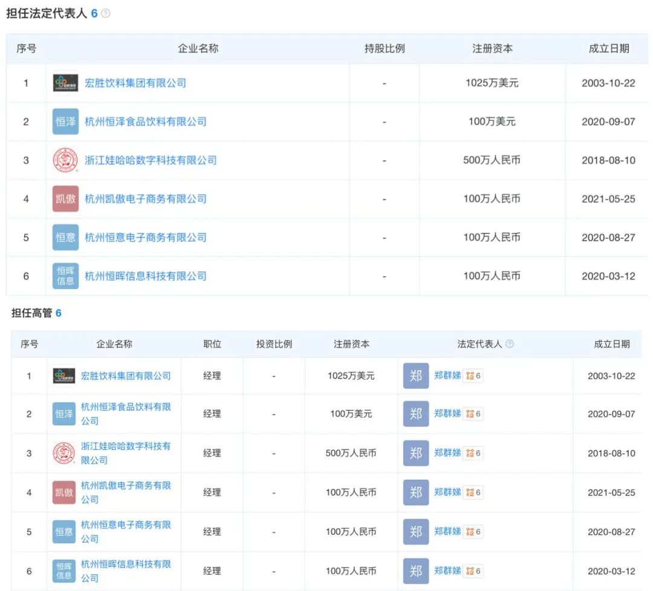
Task: Open 杭州恒泽食品饮料有限公司 link in legal representative table
Action: point(146,122)
